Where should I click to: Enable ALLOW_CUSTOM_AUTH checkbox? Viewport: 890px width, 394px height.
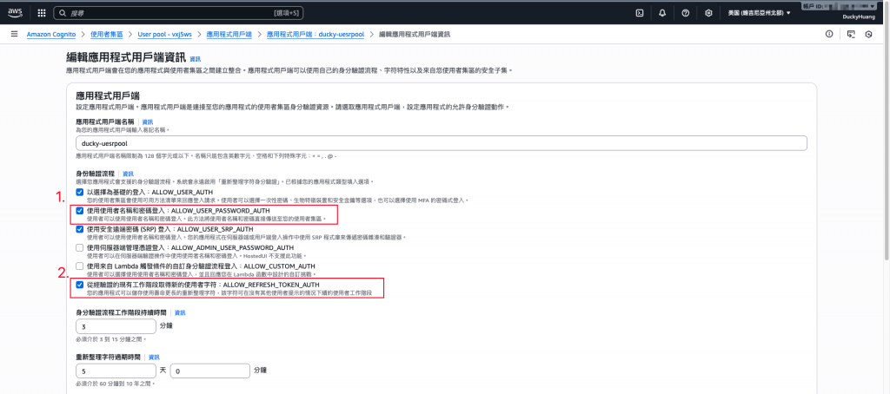pyautogui.click(x=79, y=266)
